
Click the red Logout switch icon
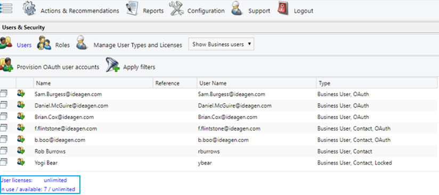click(x=283, y=9)
